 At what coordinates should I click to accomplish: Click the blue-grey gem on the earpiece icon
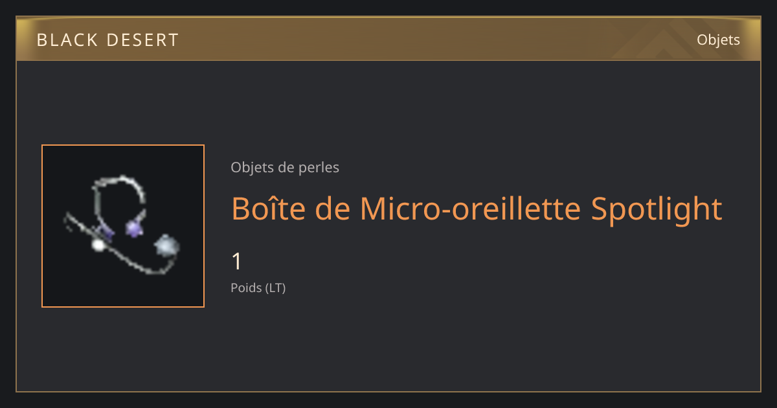(x=166, y=246)
